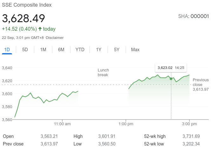Click the Lunch break label
The image size is (211, 148).
[103, 72]
